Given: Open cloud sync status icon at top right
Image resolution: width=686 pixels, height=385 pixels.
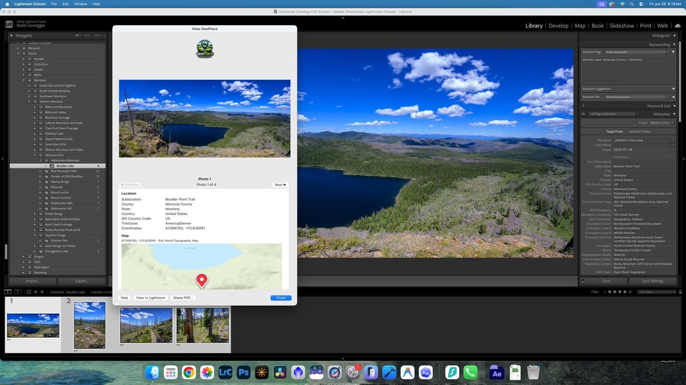Looking at the screenshot, I should (x=678, y=25).
